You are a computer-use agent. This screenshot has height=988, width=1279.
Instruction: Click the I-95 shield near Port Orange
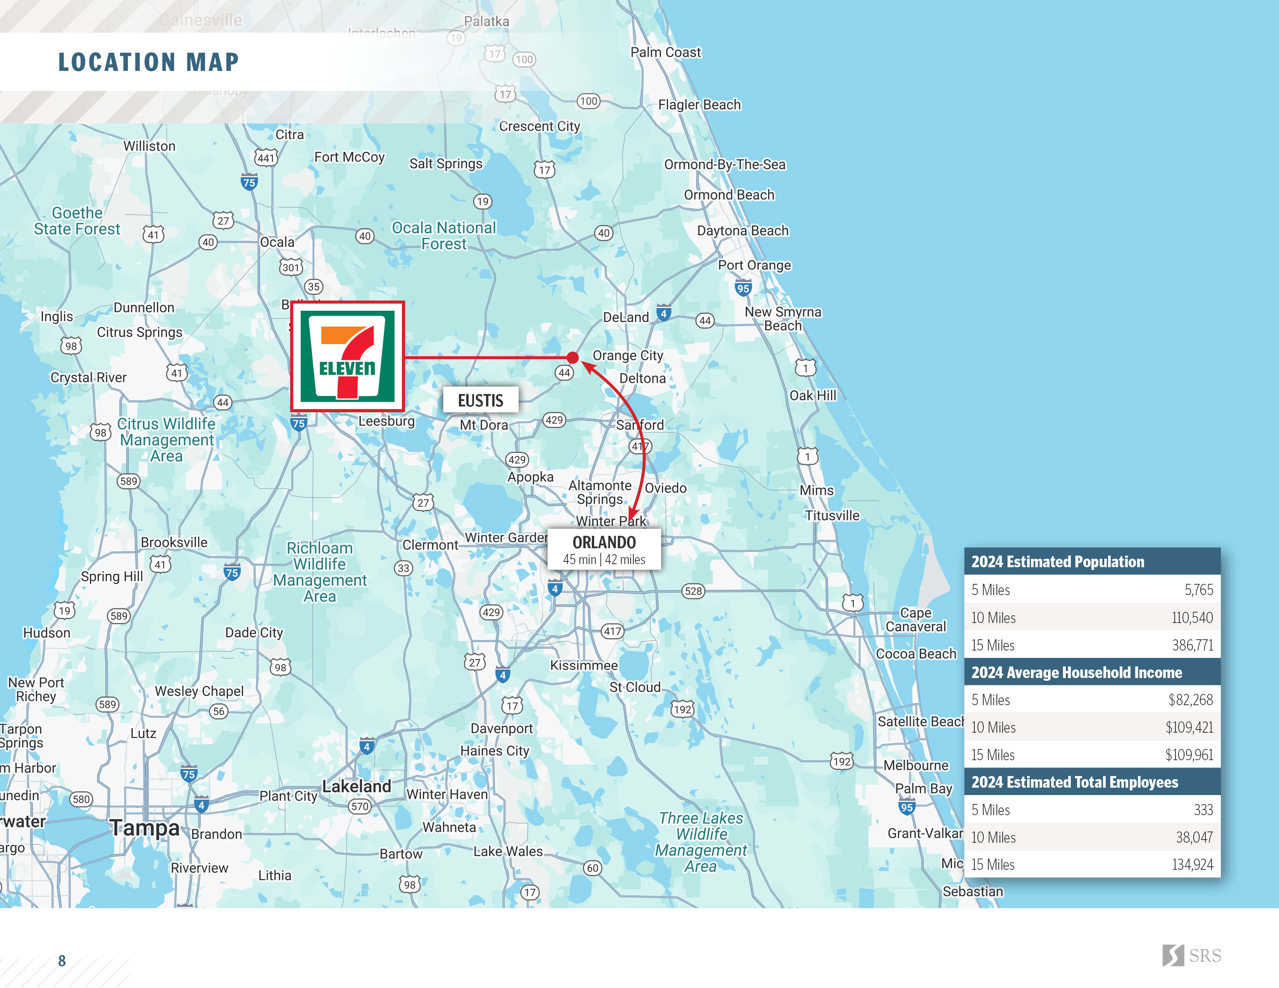coord(743,288)
